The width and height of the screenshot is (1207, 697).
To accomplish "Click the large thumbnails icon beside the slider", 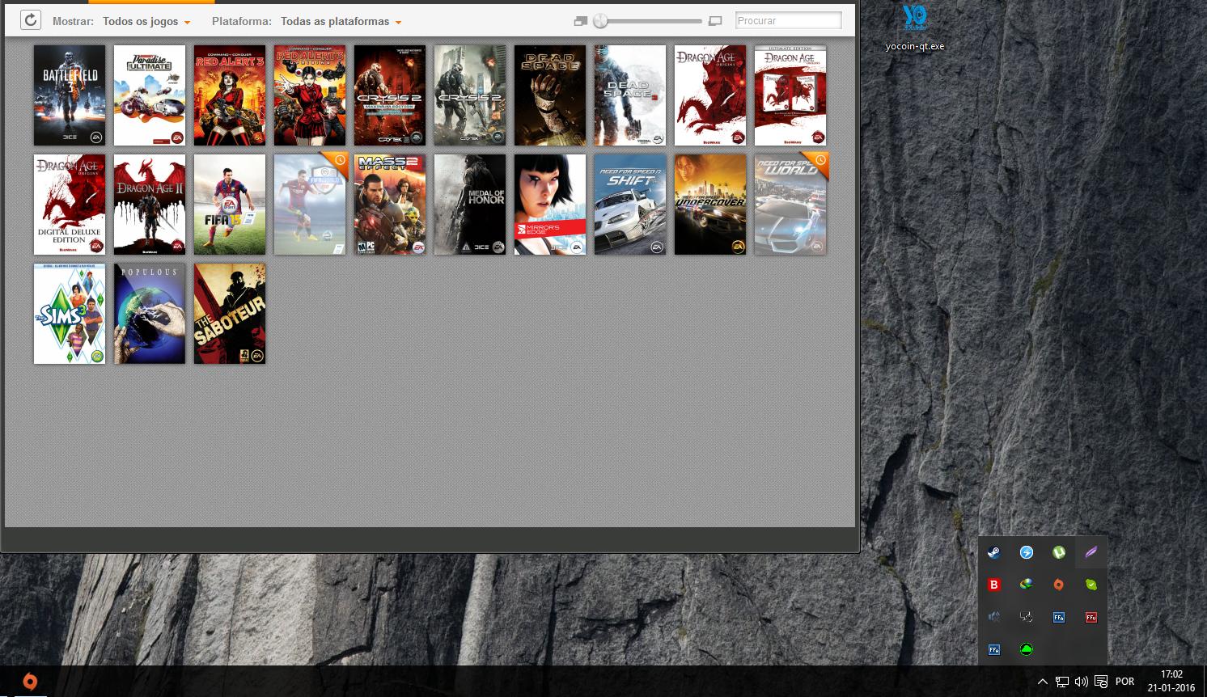I will (715, 21).
